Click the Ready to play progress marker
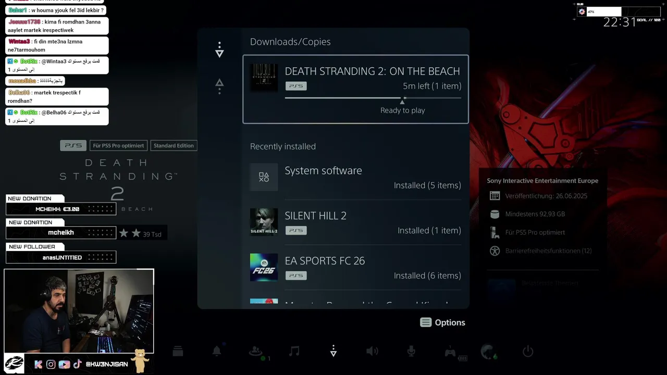Image resolution: width=667 pixels, height=375 pixels. click(402, 102)
